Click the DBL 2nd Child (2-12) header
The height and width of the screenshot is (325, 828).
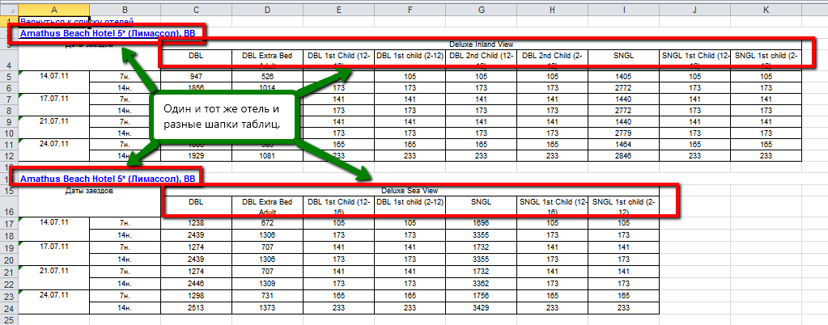552,60
